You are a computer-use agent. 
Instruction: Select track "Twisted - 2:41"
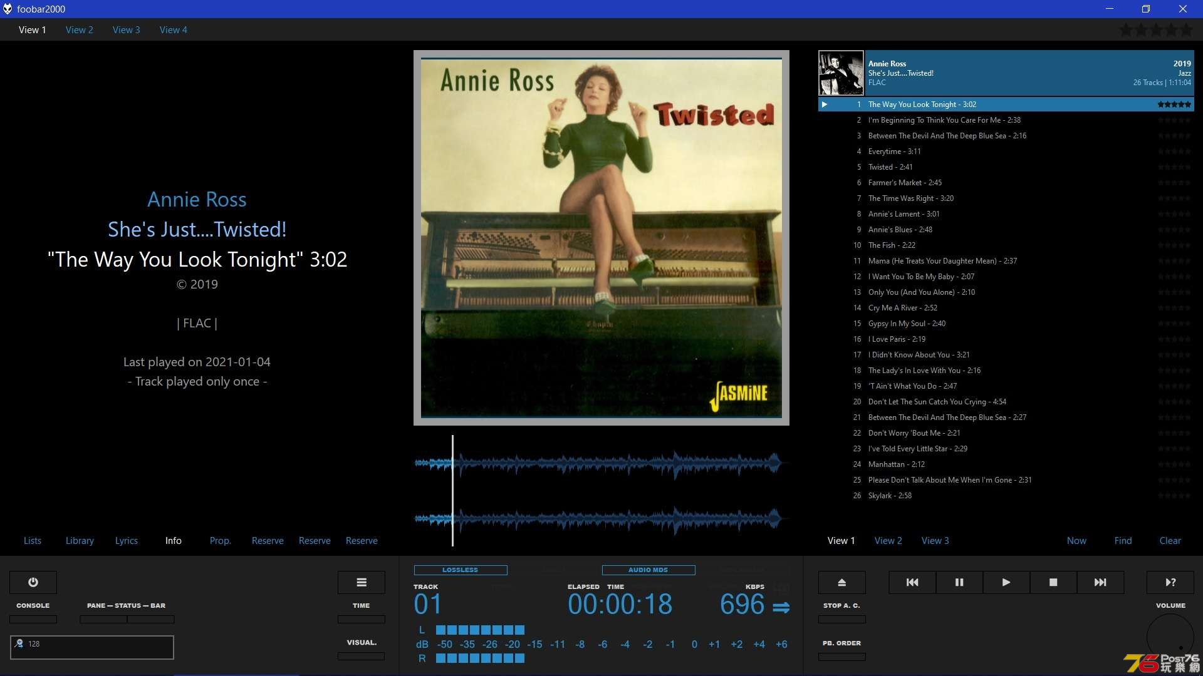point(1006,167)
